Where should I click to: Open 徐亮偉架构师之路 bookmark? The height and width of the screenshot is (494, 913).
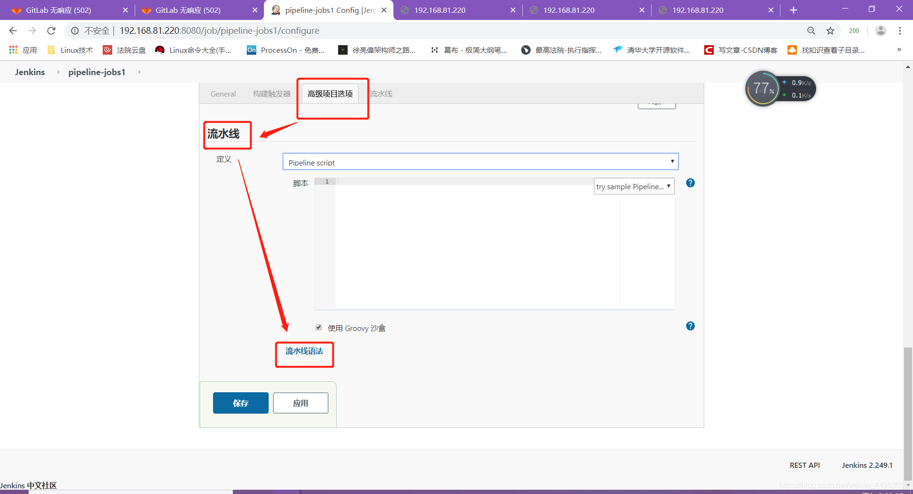coord(377,50)
